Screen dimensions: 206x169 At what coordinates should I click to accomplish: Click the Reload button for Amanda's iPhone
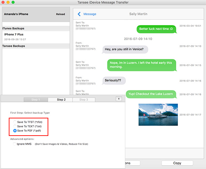pos(60,14)
